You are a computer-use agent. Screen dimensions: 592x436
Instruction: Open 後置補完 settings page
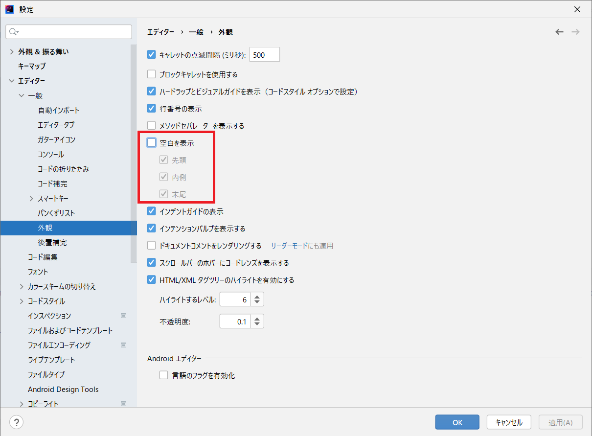pos(52,242)
